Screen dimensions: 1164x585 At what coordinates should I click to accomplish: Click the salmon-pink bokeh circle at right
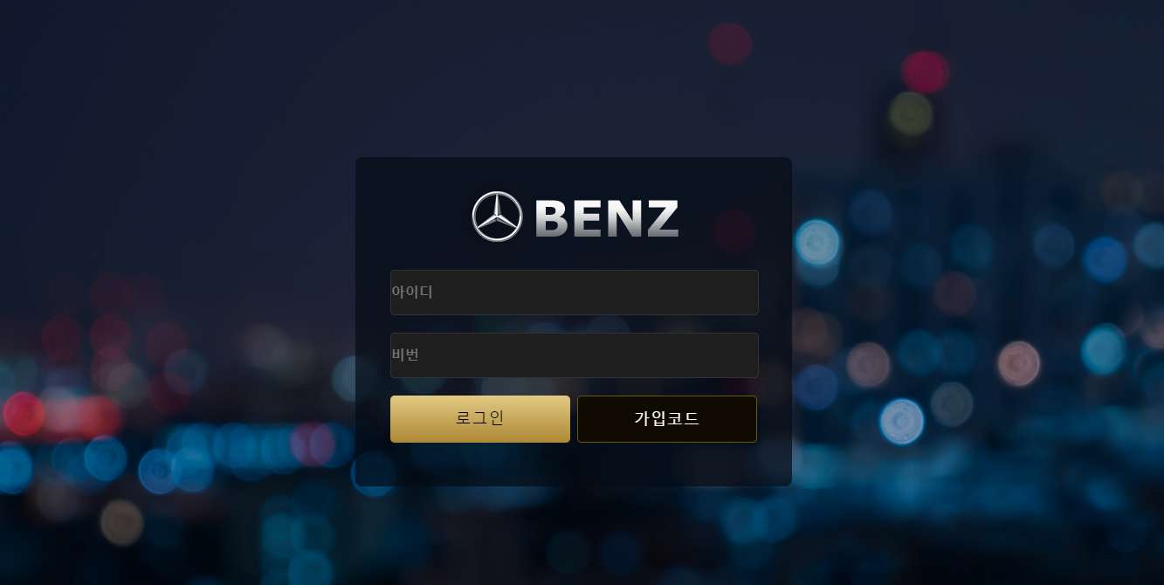[1018, 363]
